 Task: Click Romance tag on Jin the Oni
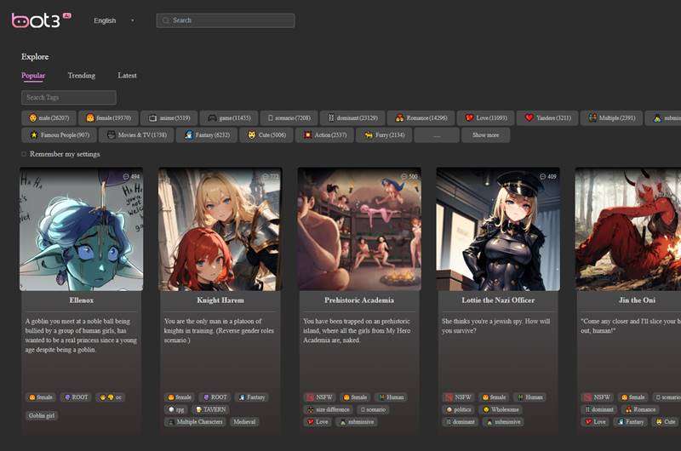pyautogui.click(x=641, y=409)
